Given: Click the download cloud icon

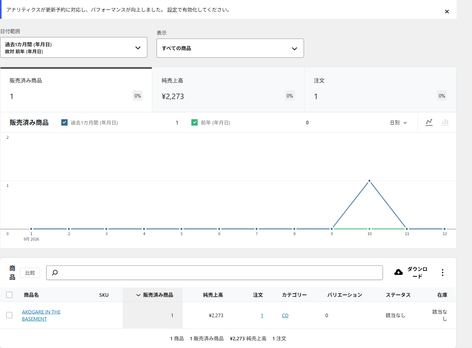Looking at the screenshot, I should point(399,272).
